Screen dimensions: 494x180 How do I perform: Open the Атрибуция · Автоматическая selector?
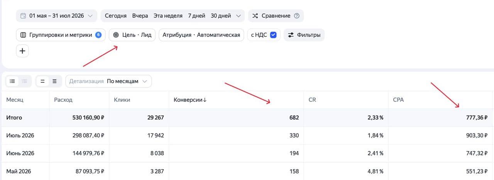[x=201, y=35]
